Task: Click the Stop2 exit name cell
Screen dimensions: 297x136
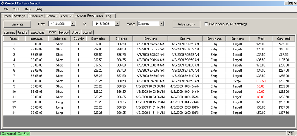Action: point(238,81)
